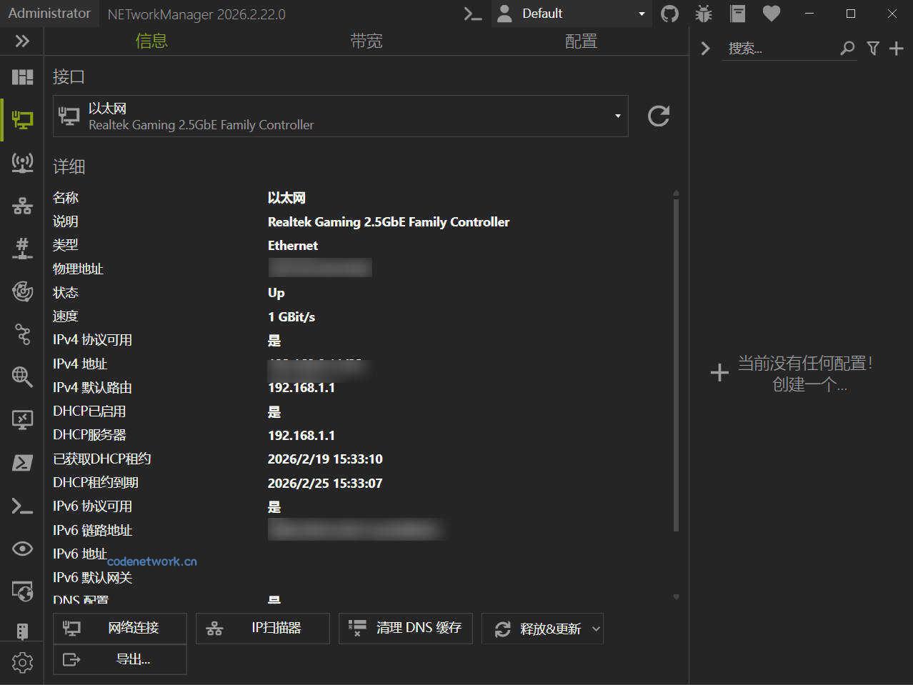Viewport: 913px width, 685px height.
Task: Select the WiFi tool in the sidebar
Action: (x=21, y=162)
